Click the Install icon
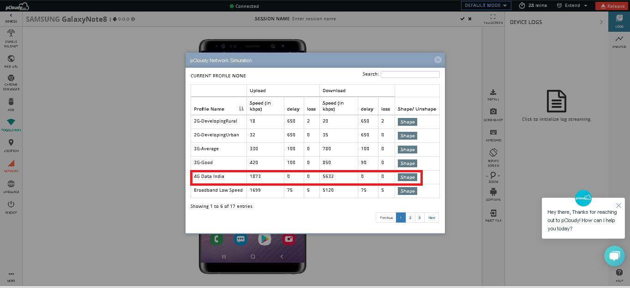630x288 pixels. click(x=493, y=95)
